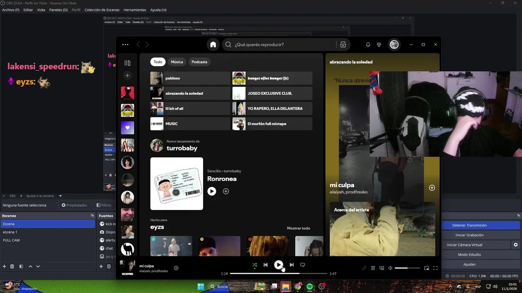The width and height of the screenshot is (522, 293).
Task: Open OBS Herramientas menu
Action: tap(135, 10)
